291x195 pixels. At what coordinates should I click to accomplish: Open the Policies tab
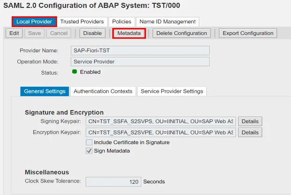click(x=122, y=21)
